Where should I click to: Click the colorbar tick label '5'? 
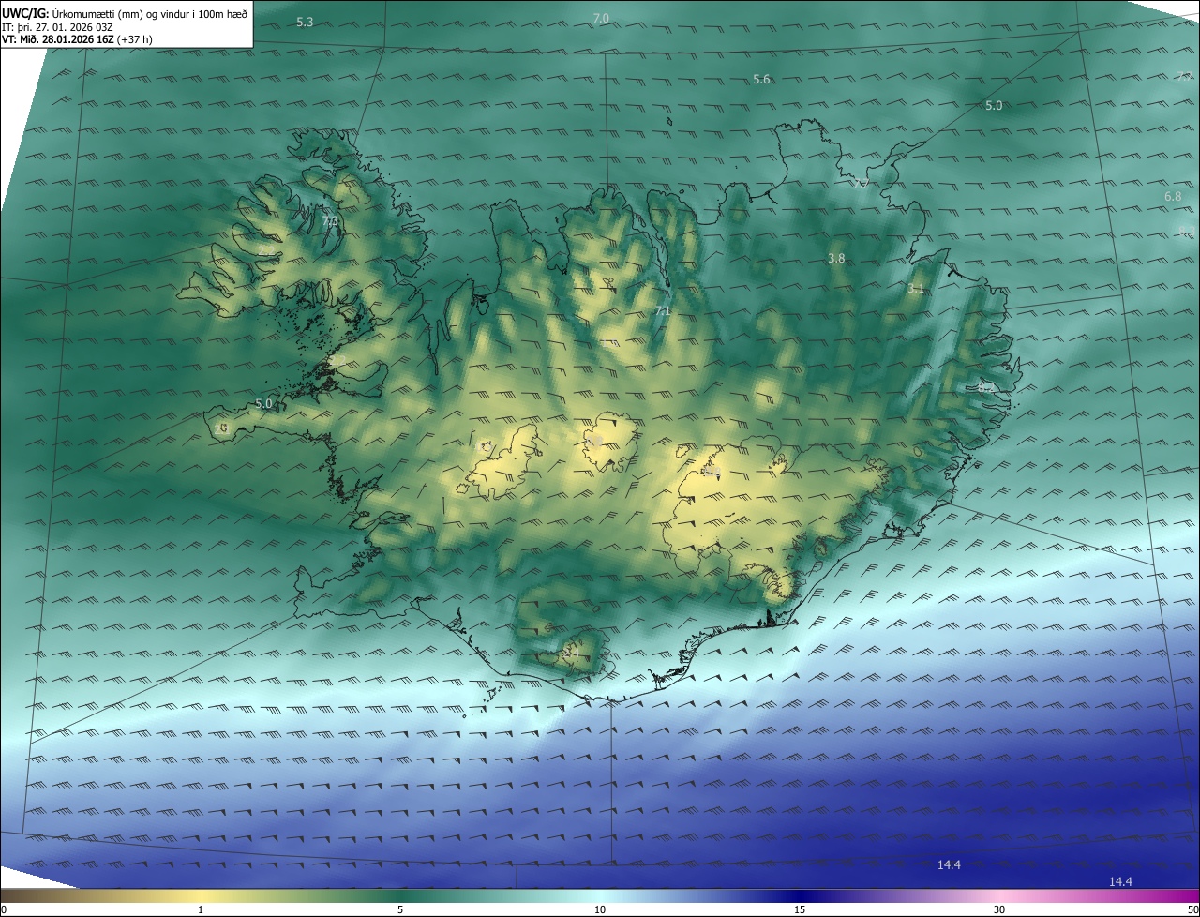tap(400, 909)
